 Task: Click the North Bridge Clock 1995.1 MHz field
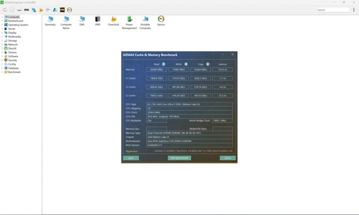tap(223, 120)
